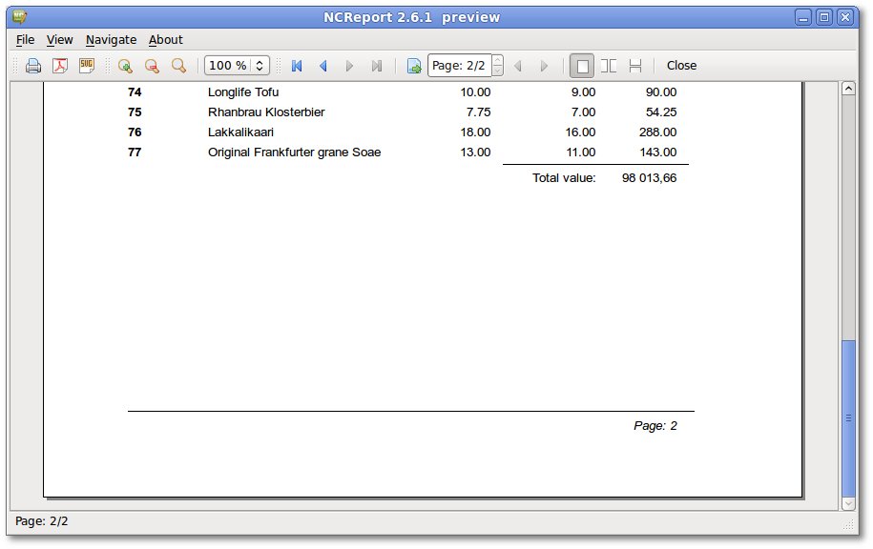
Task: Switch to all pages overview mode
Action: 635,66
